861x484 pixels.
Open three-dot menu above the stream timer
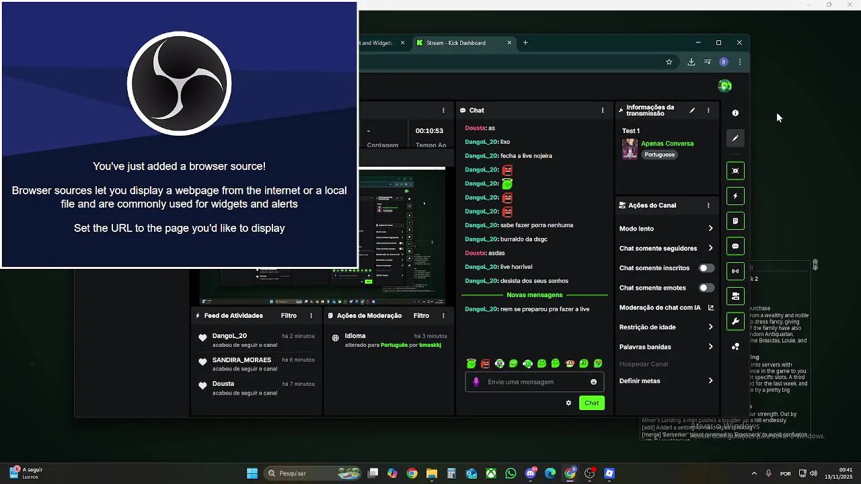pyautogui.click(x=443, y=110)
